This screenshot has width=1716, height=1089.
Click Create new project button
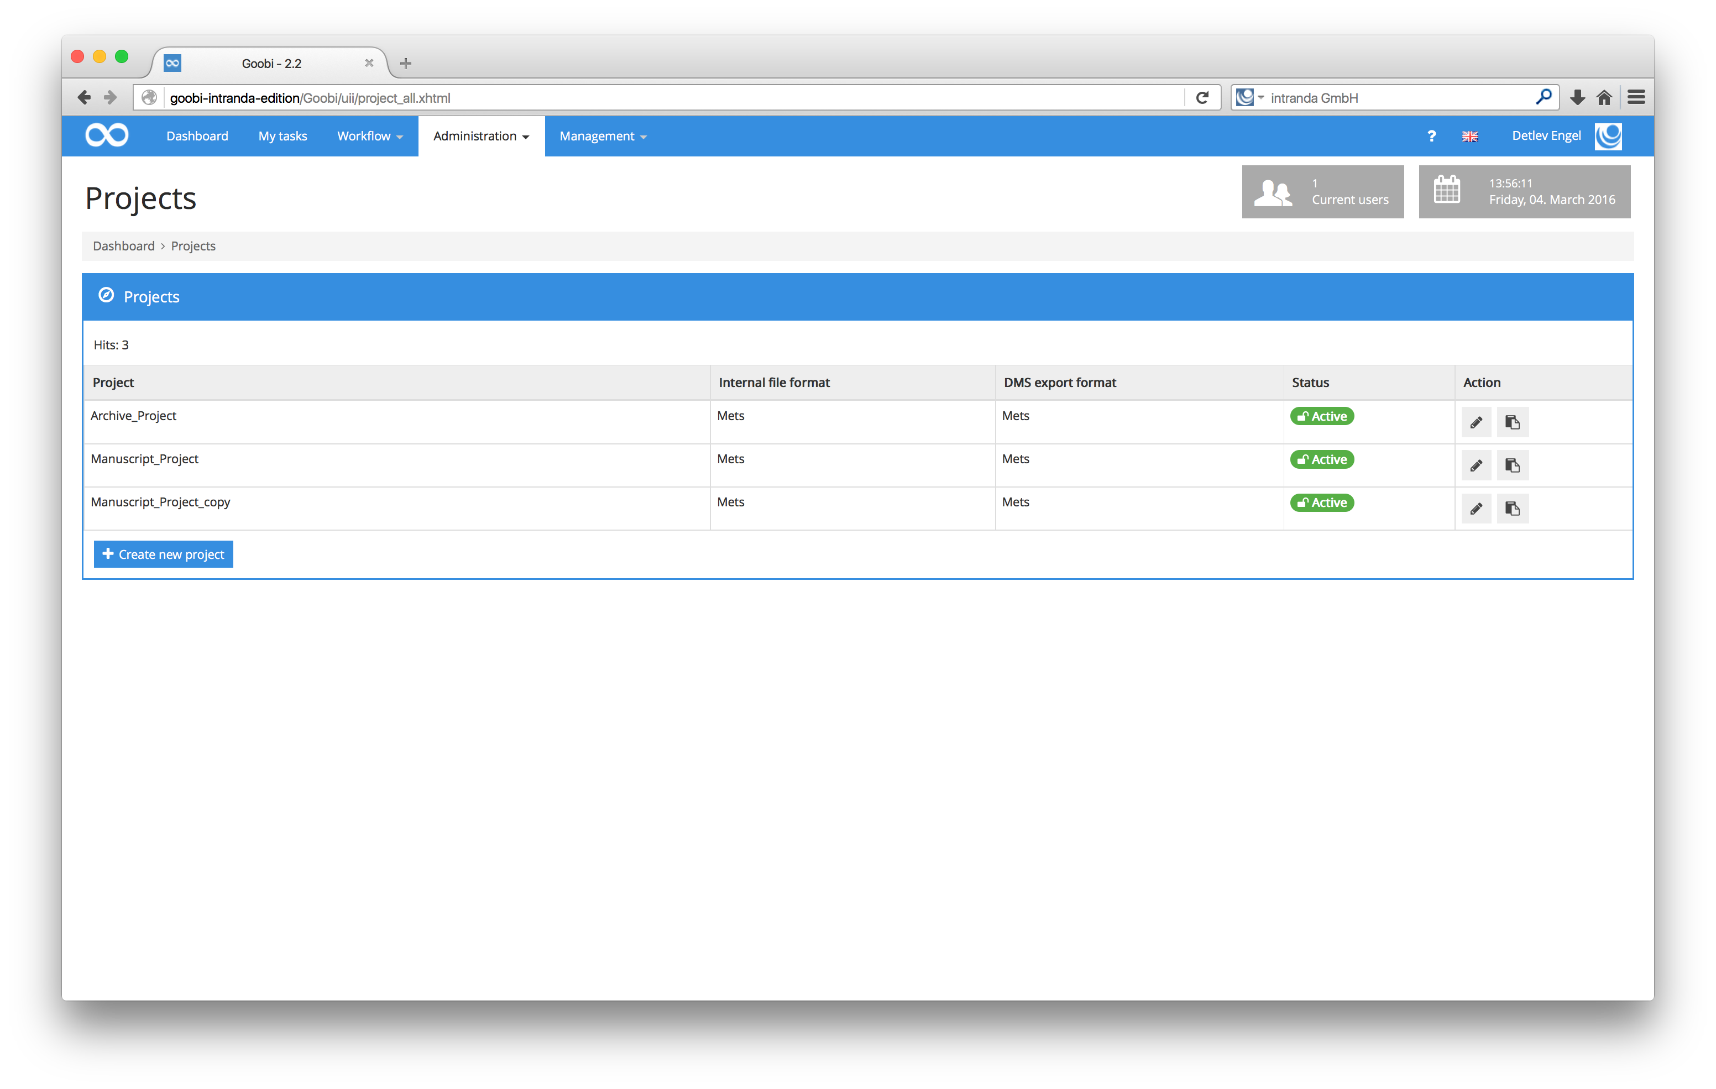coord(163,554)
